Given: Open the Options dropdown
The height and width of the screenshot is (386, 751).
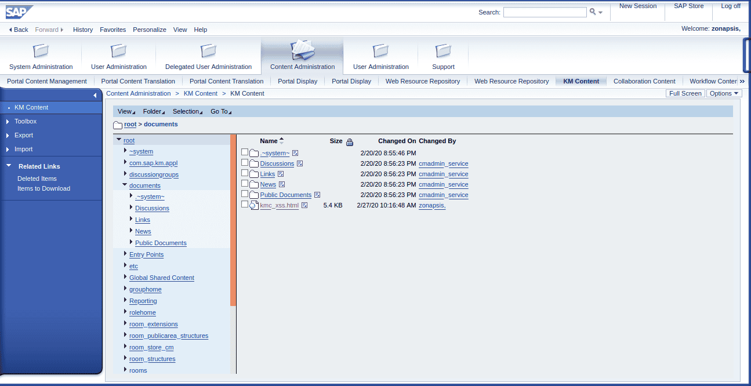Looking at the screenshot, I should coord(724,93).
